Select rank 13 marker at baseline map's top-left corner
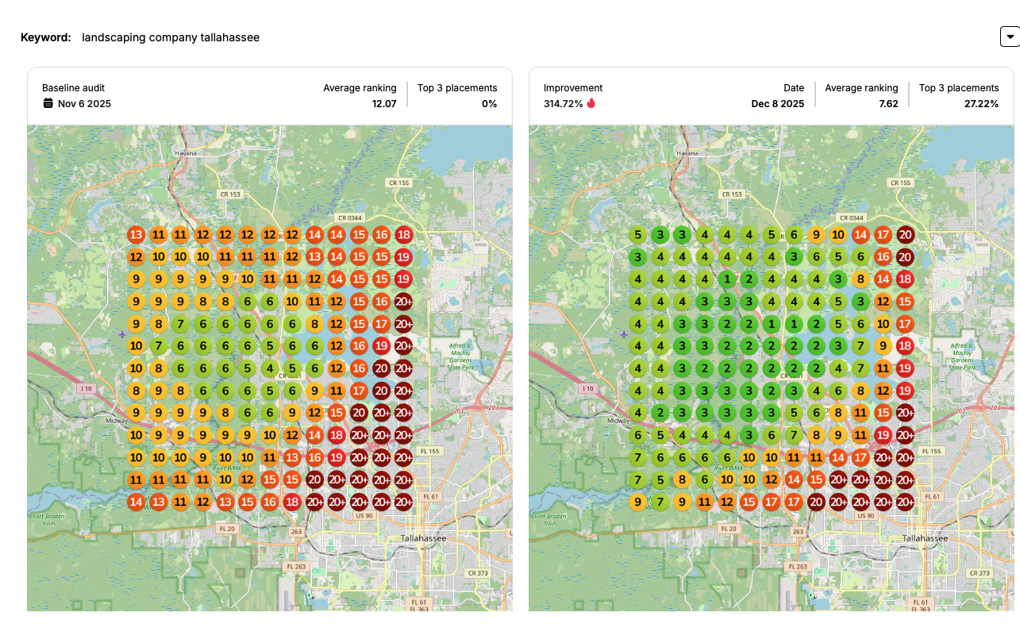The width and height of the screenshot is (1020, 624). click(136, 235)
